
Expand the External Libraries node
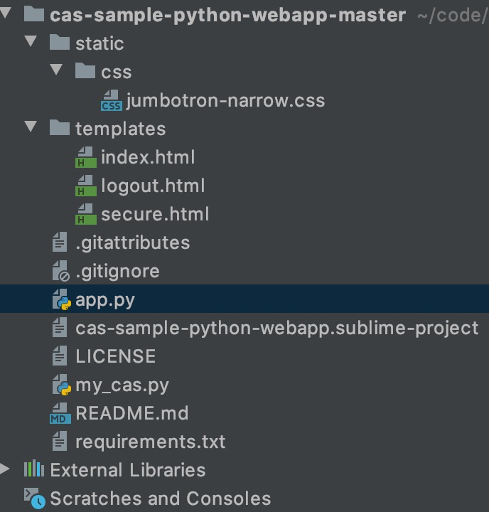[x=6, y=469]
